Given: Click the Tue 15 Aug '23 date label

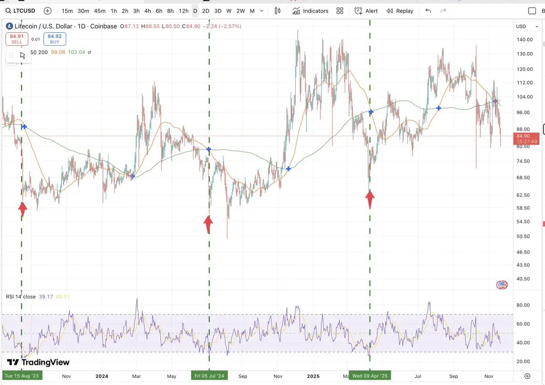Looking at the screenshot, I should click(21, 376).
